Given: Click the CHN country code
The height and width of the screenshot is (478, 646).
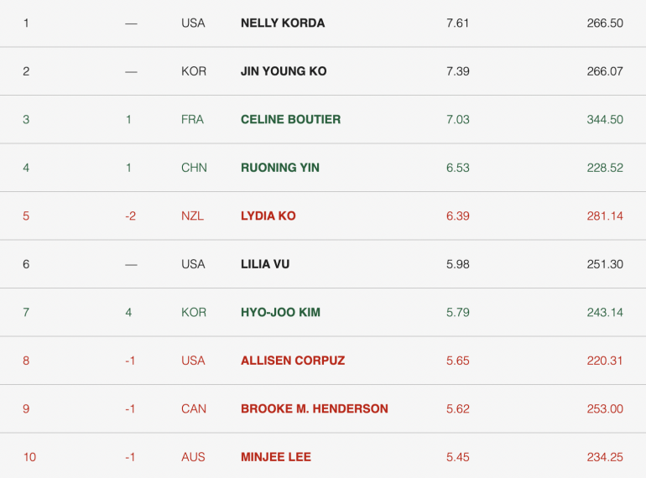Looking at the screenshot, I should (194, 168).
